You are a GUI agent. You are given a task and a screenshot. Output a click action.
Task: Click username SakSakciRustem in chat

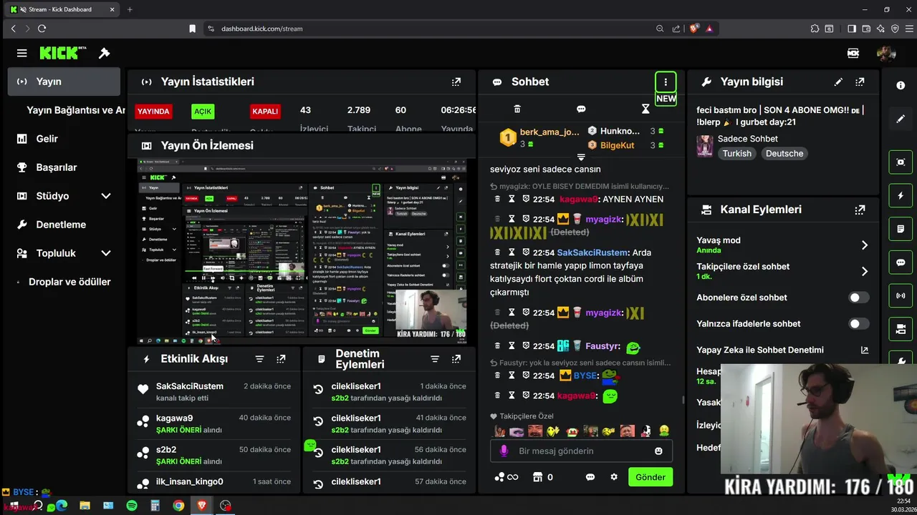pos(592,252)
